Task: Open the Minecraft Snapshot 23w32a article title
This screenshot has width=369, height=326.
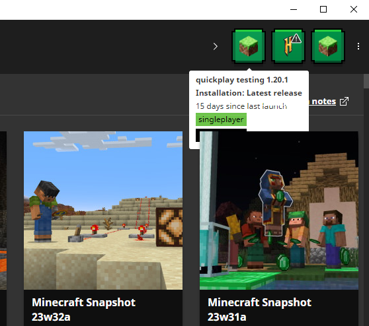Action: point(83,310)
